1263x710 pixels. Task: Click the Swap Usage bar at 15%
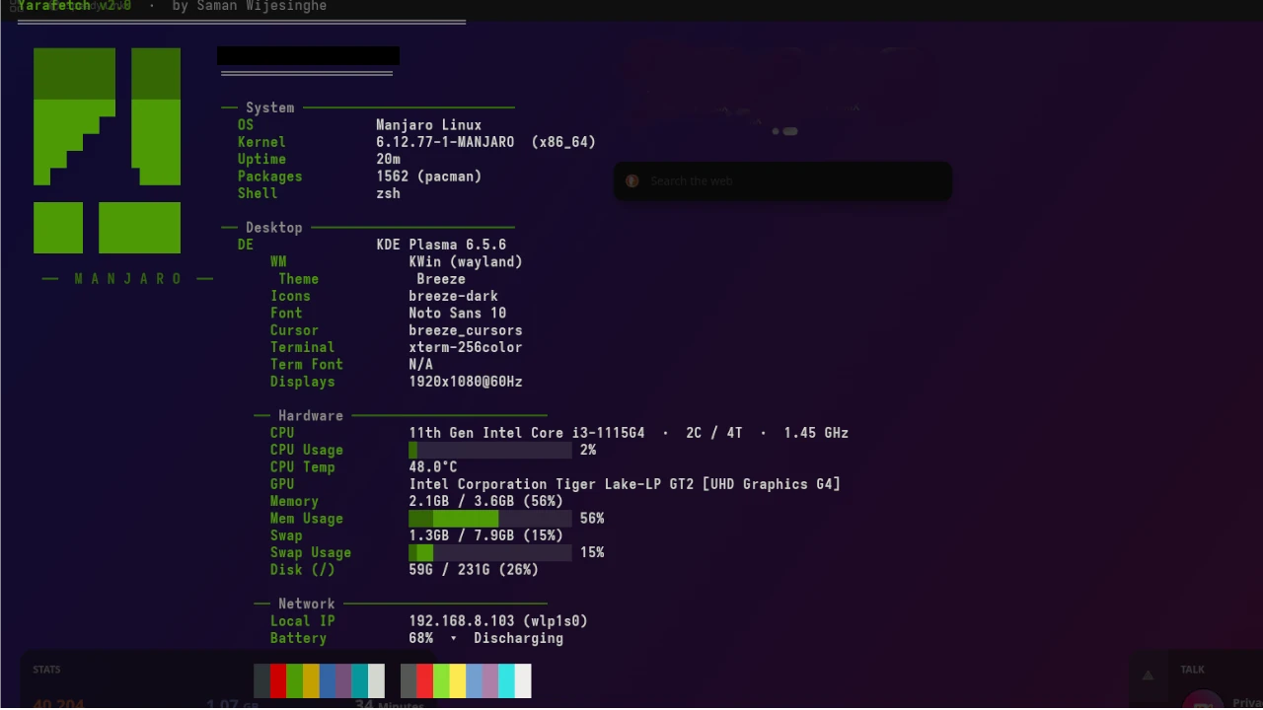click(490, 553)
